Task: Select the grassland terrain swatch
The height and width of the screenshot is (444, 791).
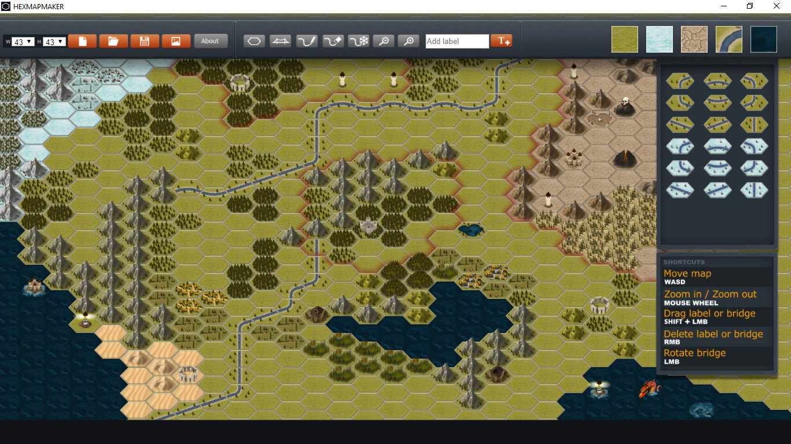Action: point(625,39)
